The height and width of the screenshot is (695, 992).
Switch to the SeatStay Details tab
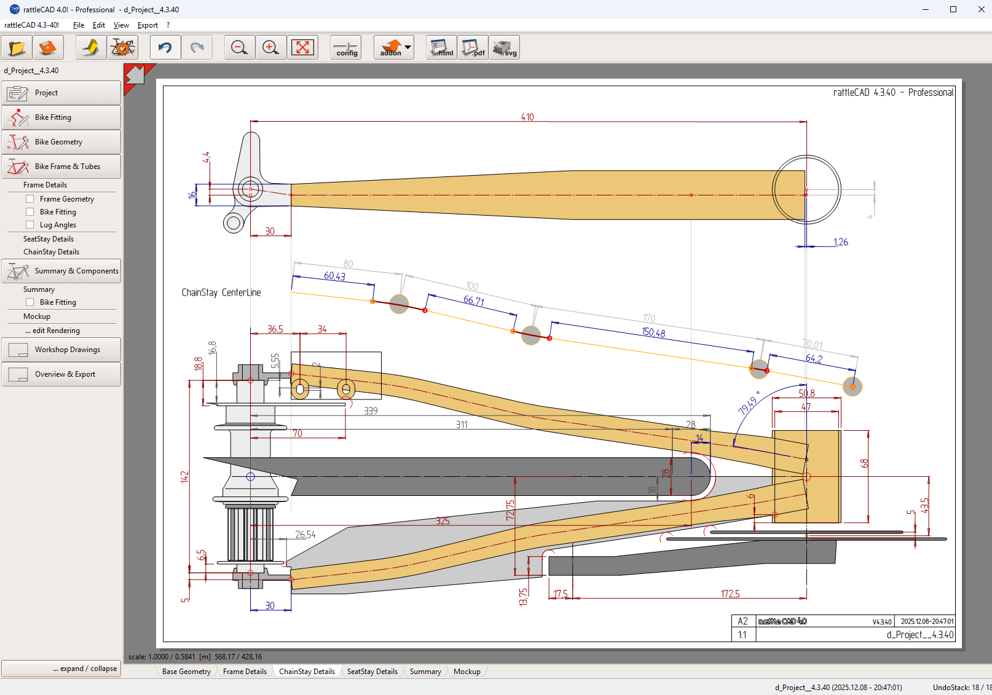[x=372, y=672]
